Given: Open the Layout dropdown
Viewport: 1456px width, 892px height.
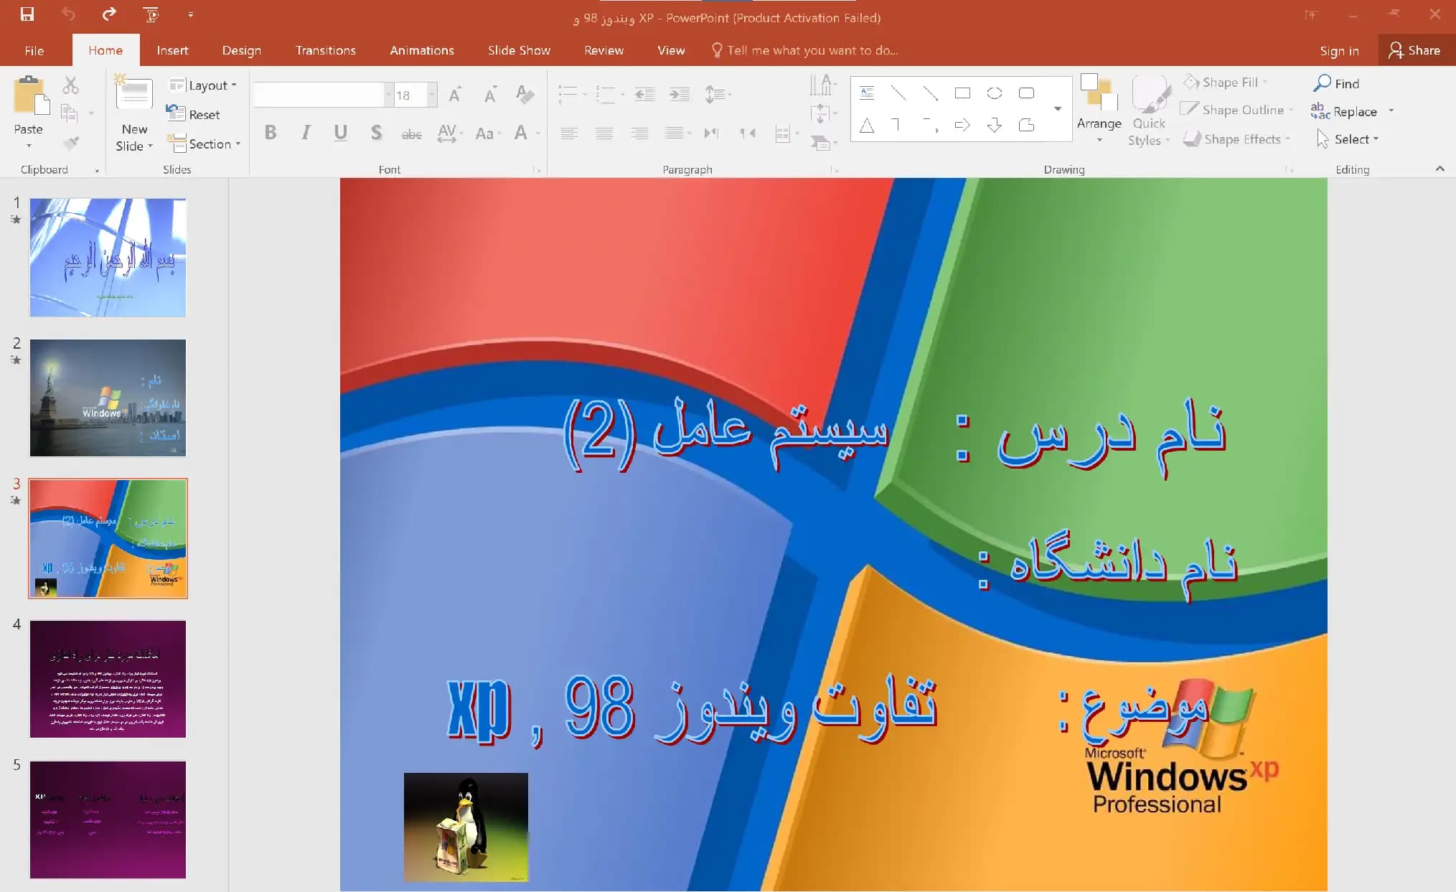Looking at the screenshot, I should pos(202,85).
